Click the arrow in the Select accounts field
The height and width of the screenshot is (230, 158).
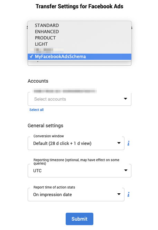click(126, 99)
